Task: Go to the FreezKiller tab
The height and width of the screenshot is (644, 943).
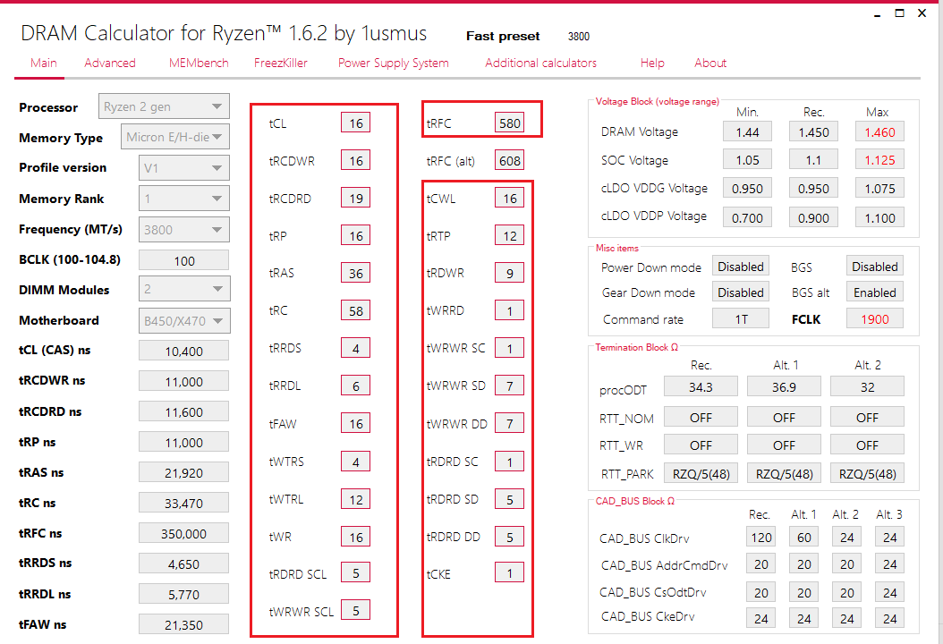Action: pyautogui.click(x=280, y=64)
